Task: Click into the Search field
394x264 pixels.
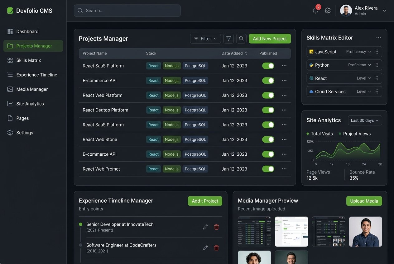Action: pyautogui.click(x=127, y=11)
